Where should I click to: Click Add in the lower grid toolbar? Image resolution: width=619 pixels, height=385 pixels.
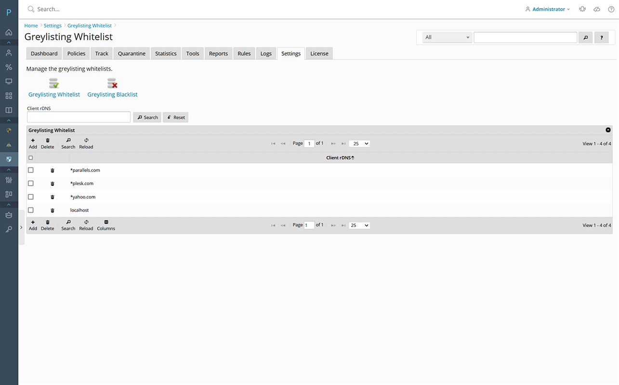click(x=33, y=225)
